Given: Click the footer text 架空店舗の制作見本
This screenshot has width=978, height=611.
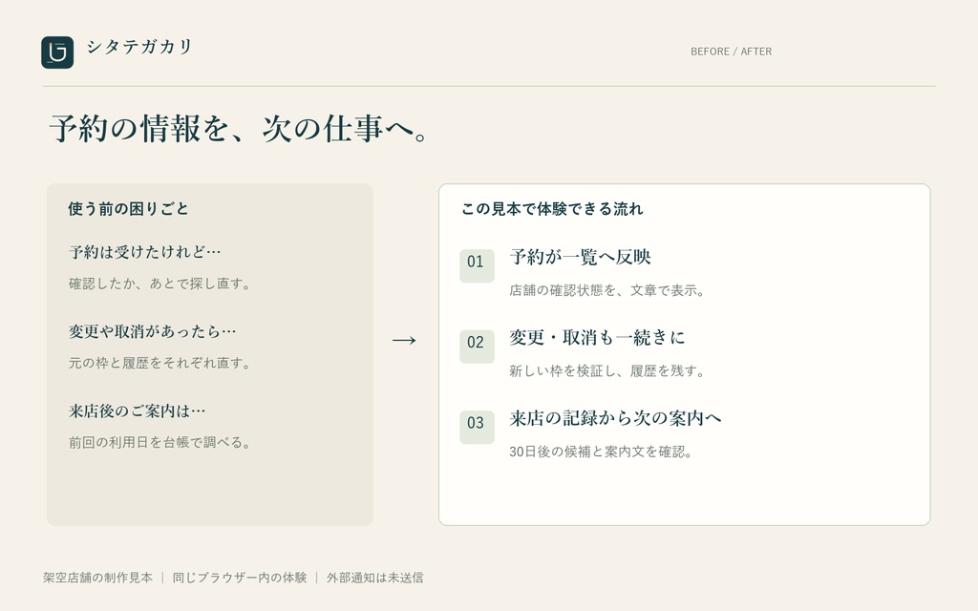Looking at the screenshot, I should click(98, 578).
